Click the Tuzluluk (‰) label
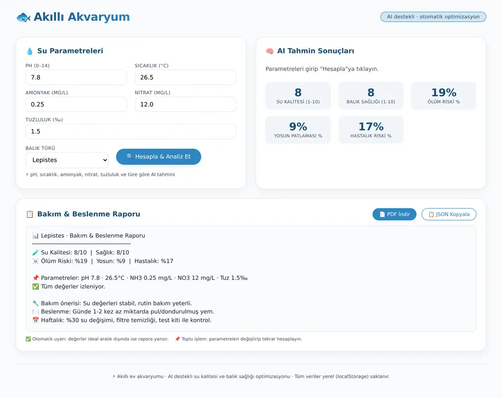 [x=44, y=120]
